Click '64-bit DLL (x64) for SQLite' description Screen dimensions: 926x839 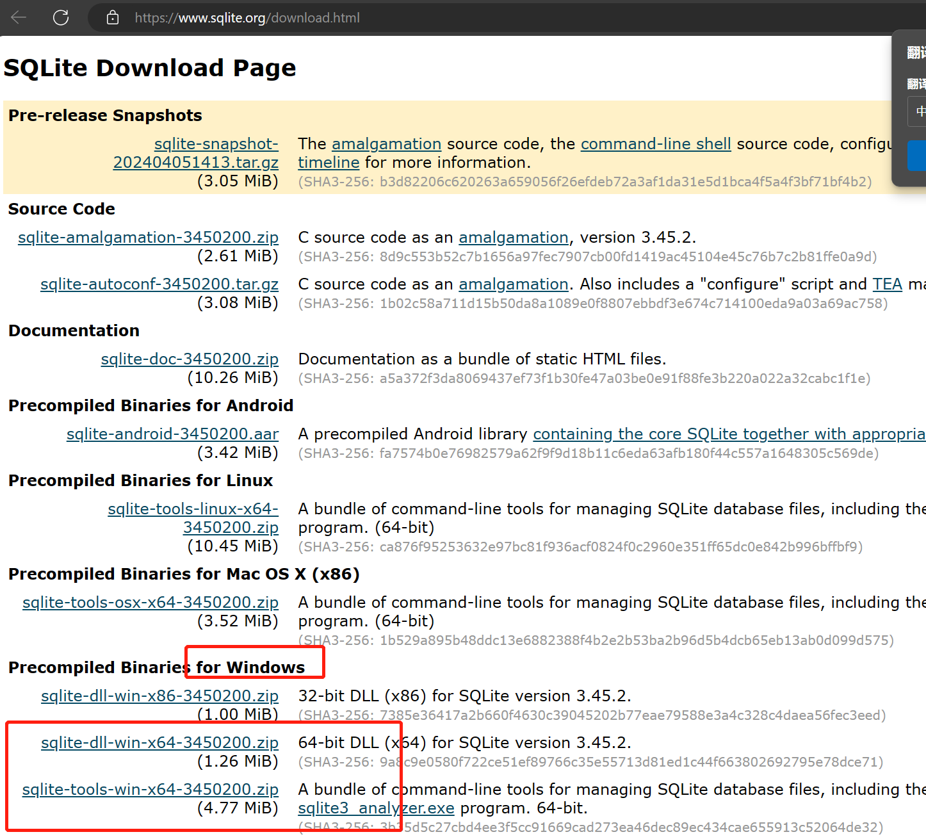(x=465, y=742)
